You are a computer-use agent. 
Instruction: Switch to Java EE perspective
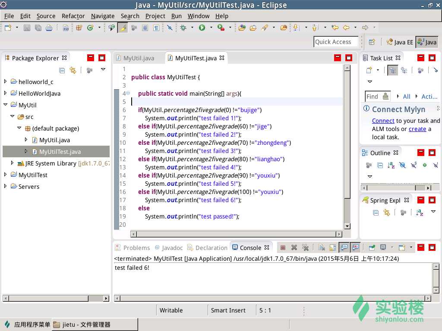pos(399,42)
